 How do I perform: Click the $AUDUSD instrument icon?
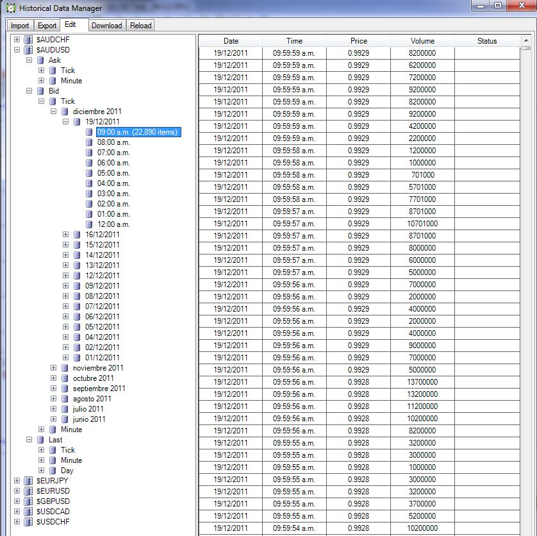tap(28, 50)
